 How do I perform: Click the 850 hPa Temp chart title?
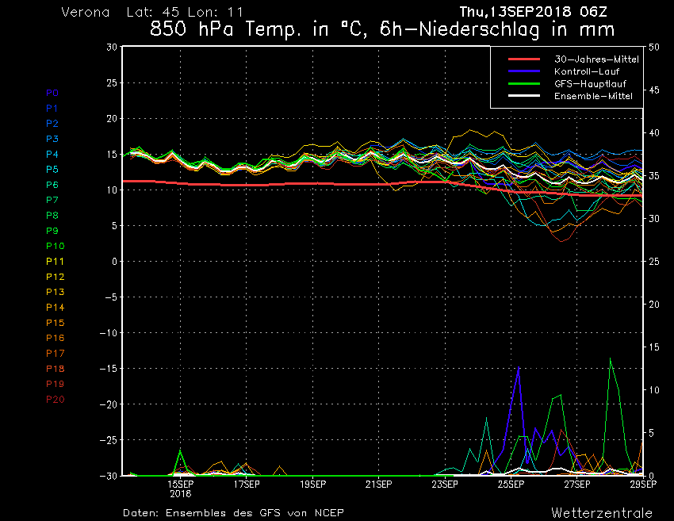[382, 32]
